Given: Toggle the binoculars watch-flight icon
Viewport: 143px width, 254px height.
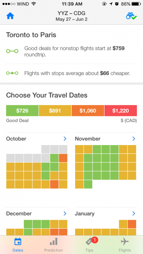Looking at the screenshot, I should (131, 16).
